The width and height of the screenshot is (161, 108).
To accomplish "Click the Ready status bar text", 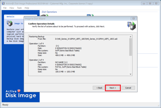I will click(5, 105).
